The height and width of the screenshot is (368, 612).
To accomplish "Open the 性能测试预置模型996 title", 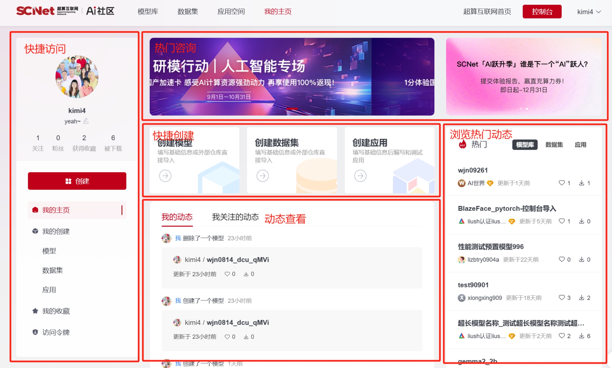I will (x=491, y=247).
